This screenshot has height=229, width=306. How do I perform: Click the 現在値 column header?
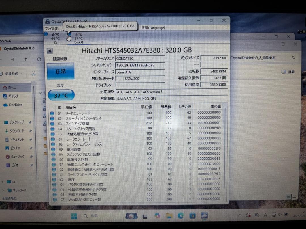pyautogui.click(x=146, y=107)
